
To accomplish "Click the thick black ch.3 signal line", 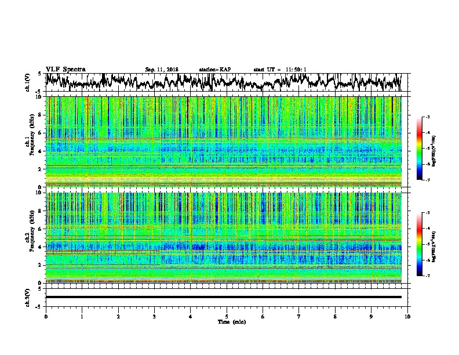I will click(x=223, y=297).
